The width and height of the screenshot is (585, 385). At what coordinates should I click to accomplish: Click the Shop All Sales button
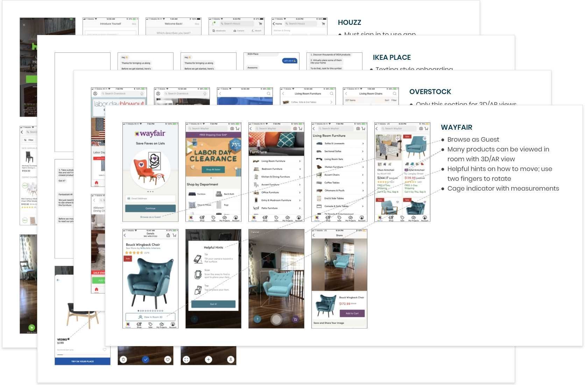click(x=213, y=170)
